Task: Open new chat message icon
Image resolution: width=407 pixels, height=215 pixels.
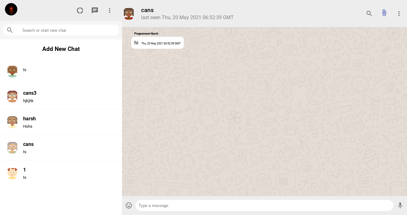Action: point(95,10)
